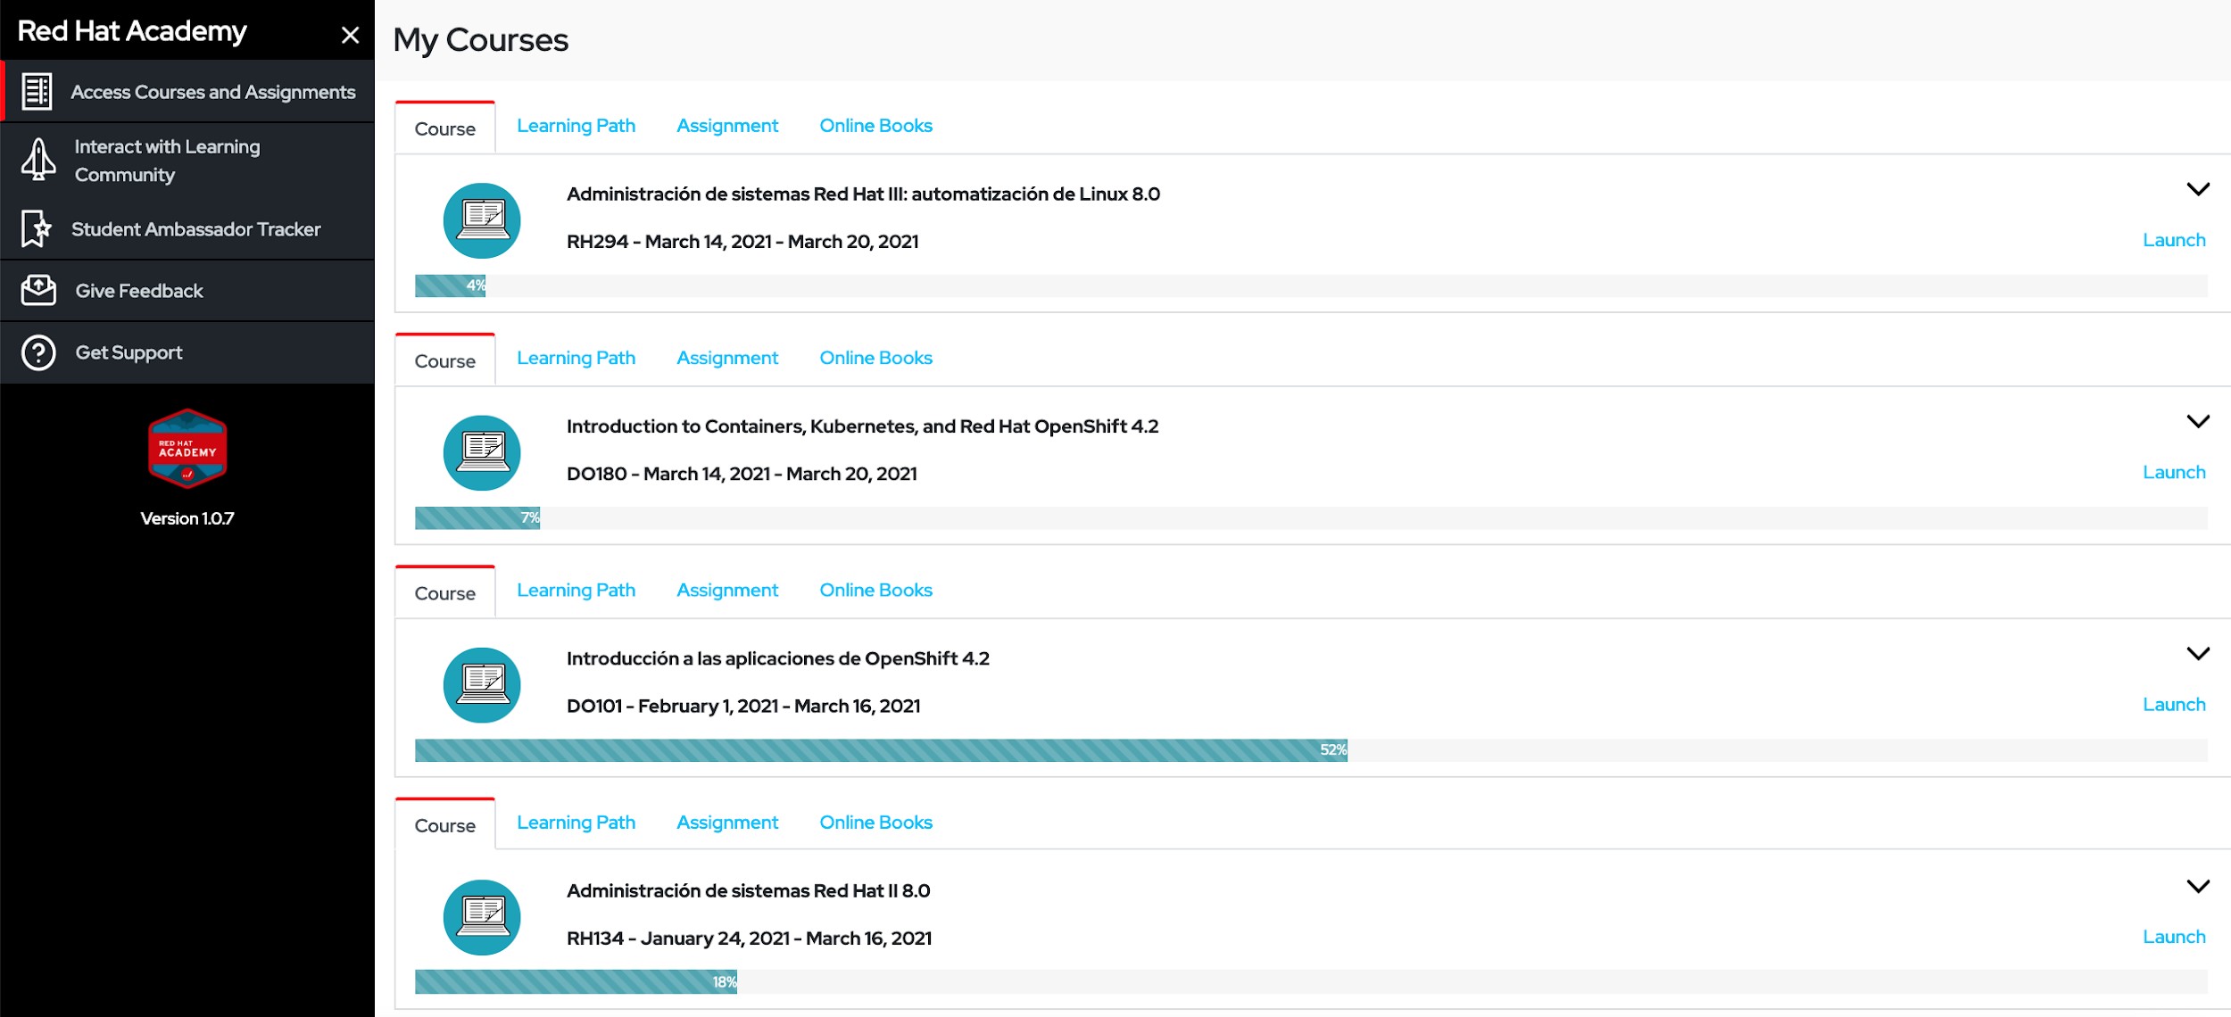Switch to Online Books tab above DO180

tap(875, 358)
